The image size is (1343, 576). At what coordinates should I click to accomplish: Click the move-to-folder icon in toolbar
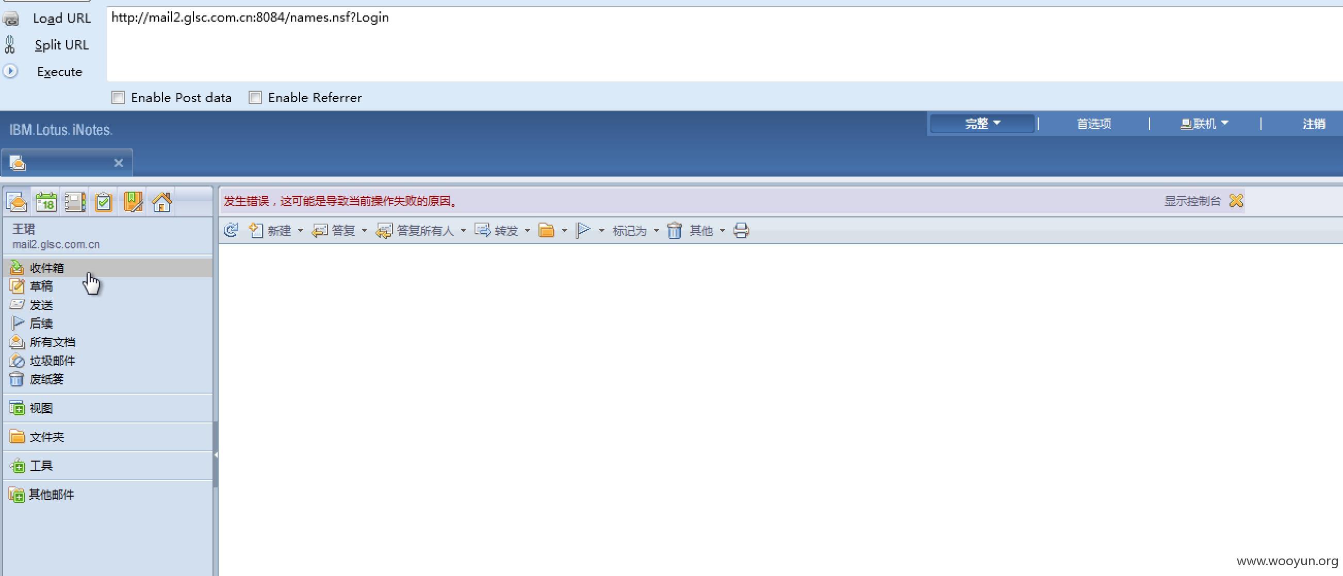coord(546,230)
